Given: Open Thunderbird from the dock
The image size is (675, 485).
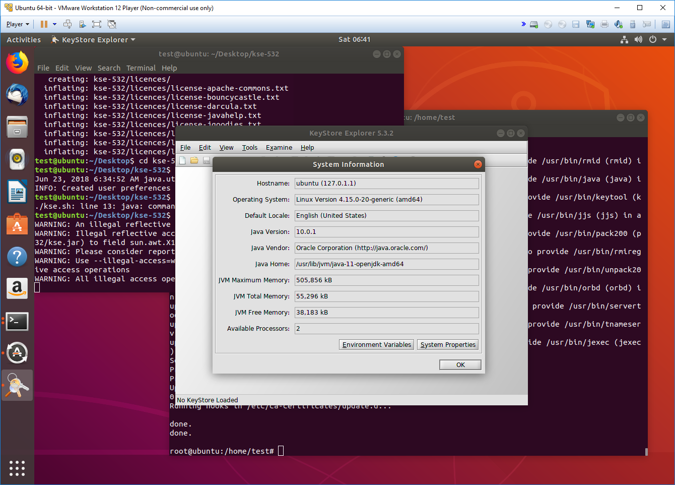Looking at the screenshot, I should tap(17, 94).
